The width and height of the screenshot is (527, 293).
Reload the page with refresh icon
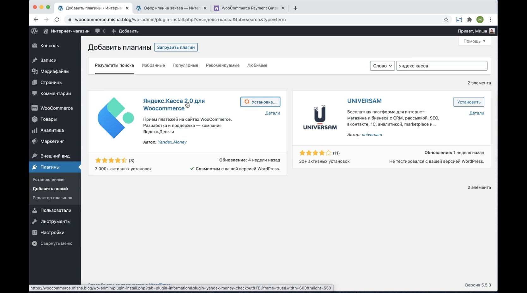57,20
